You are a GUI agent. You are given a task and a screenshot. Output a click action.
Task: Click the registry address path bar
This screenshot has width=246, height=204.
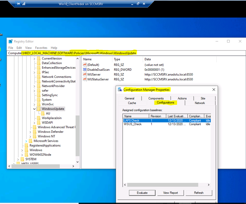click(126, 53)
